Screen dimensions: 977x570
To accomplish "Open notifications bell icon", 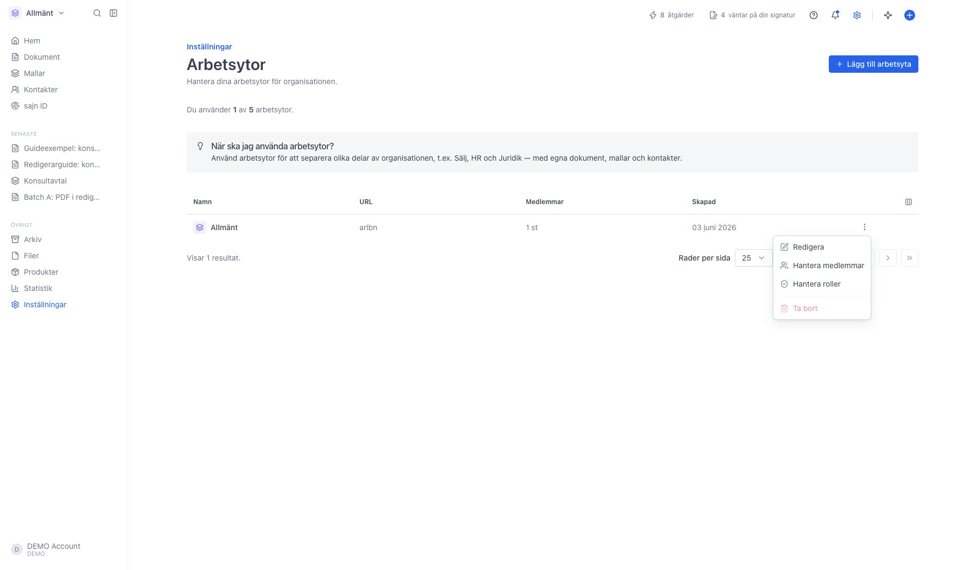I will click(835, 15).
